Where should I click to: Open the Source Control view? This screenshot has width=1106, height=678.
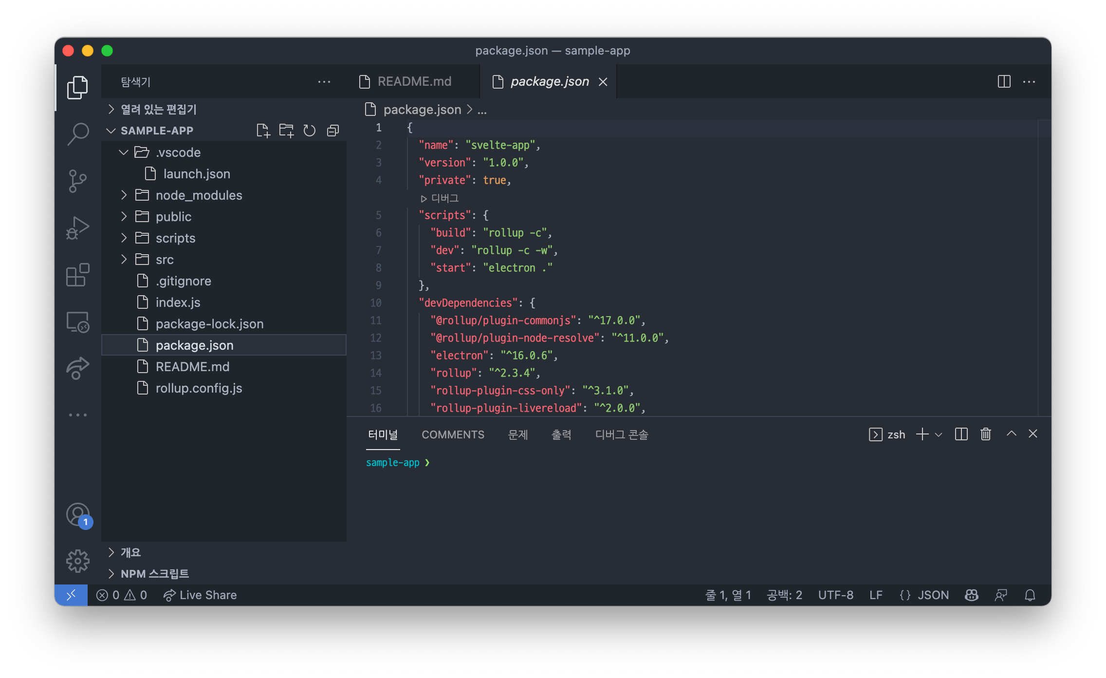pos(77,181)
